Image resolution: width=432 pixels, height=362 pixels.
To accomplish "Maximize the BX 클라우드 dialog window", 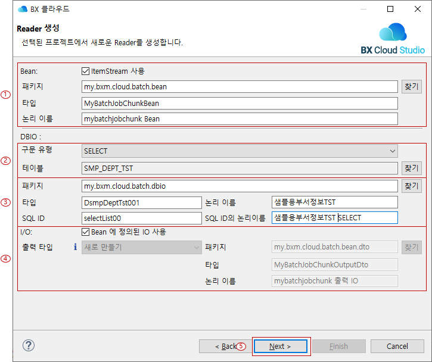I will coord(390,9).
